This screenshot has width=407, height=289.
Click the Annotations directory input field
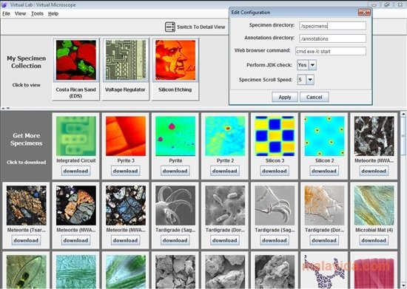pos(332,38)
